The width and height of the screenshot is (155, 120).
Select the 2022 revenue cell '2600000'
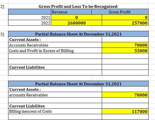[76, 23]
